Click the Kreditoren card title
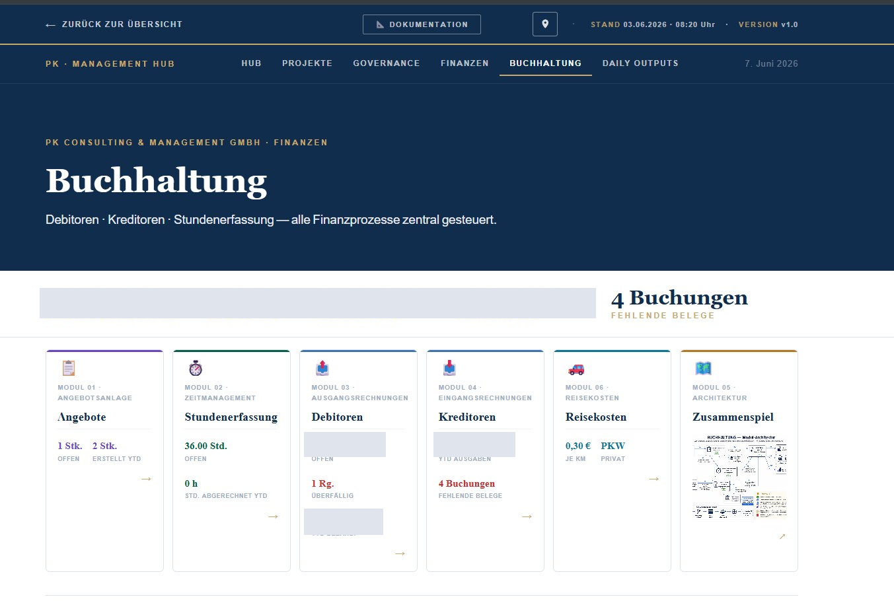The width and height of the screenshot is (894, 601). tap(467, 417)
